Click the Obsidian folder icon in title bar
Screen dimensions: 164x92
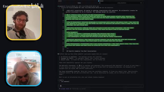99,1
